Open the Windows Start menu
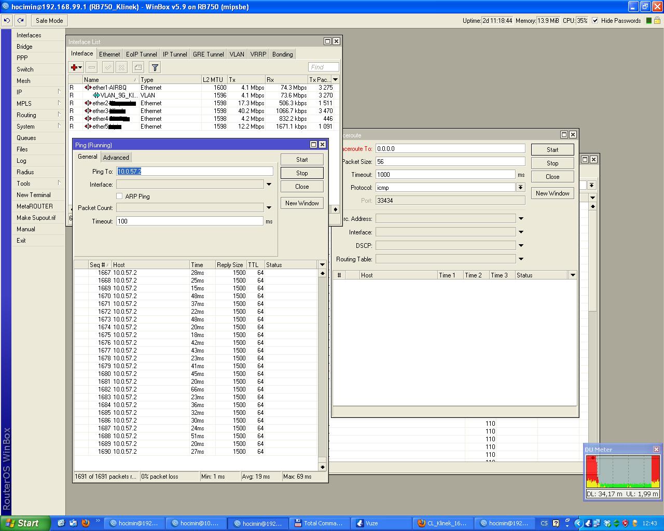 pos(25,523)
